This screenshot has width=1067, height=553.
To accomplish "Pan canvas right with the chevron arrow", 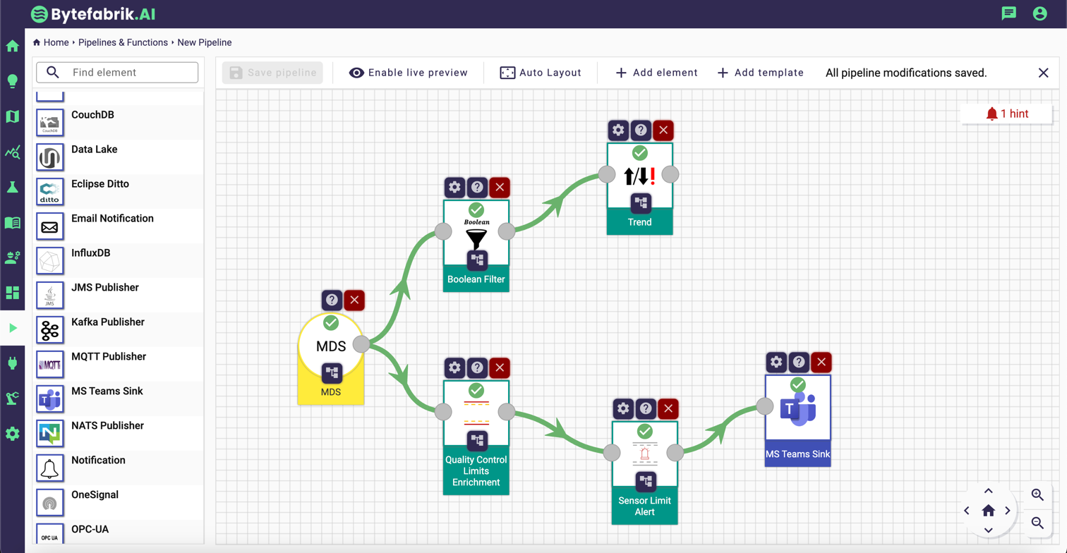I will (x=1008, y=511).
